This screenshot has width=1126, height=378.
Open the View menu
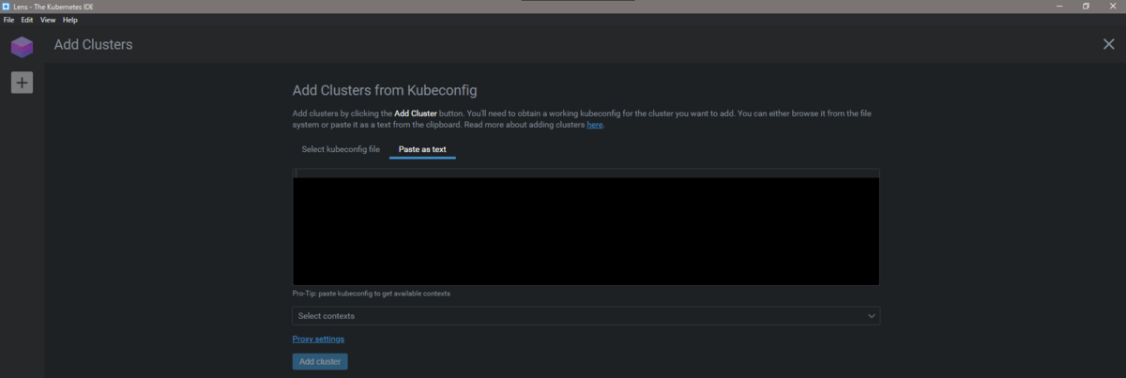(48, 20)
